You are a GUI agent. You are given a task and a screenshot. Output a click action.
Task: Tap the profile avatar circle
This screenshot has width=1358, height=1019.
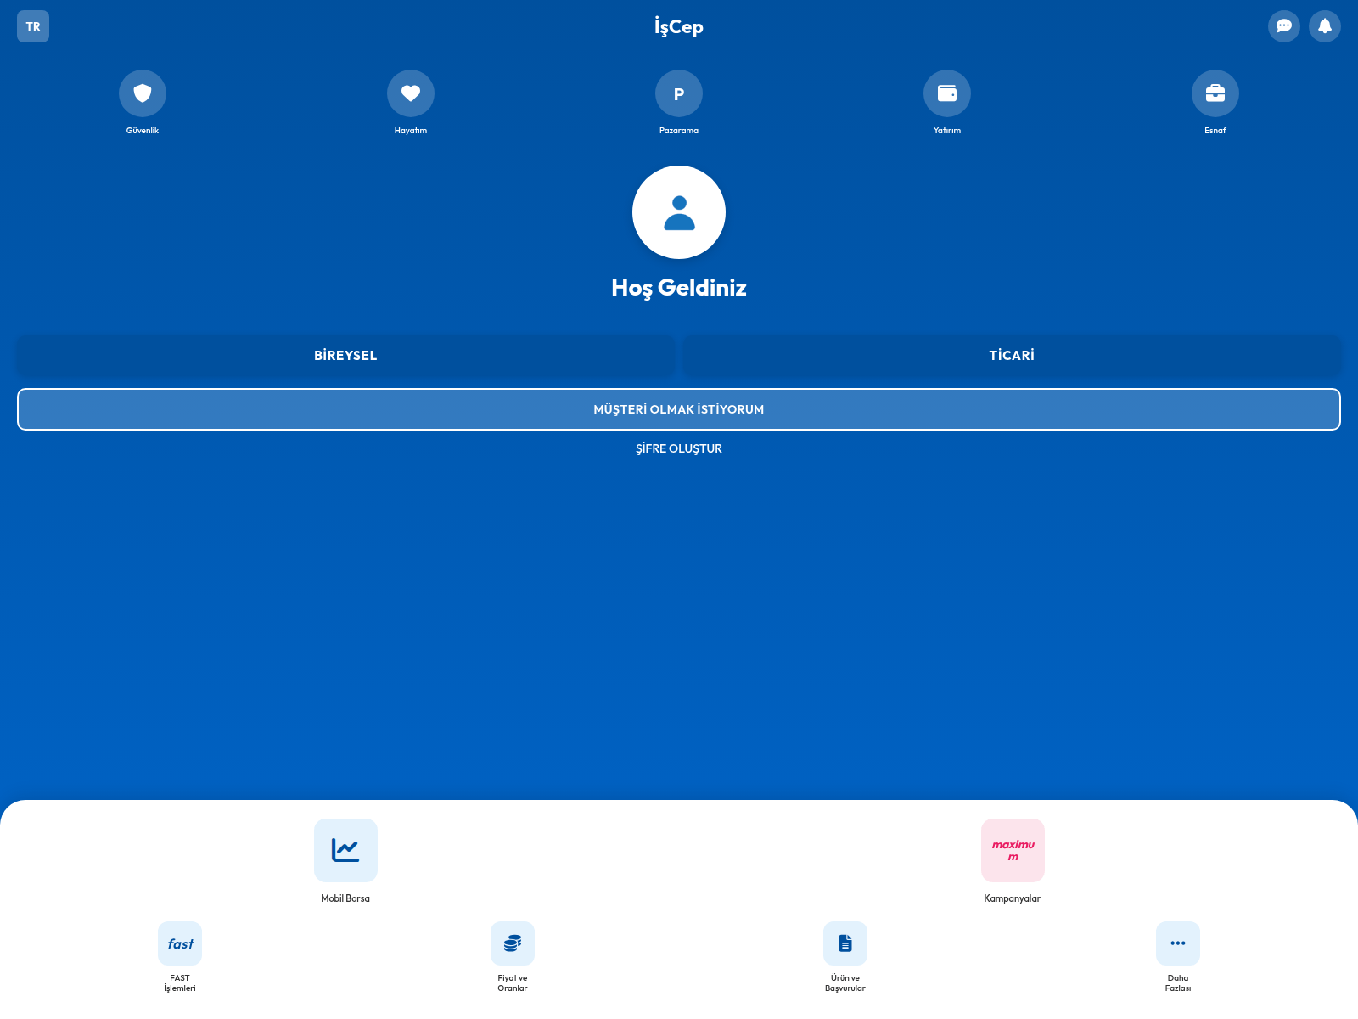(x=679, y=212)
